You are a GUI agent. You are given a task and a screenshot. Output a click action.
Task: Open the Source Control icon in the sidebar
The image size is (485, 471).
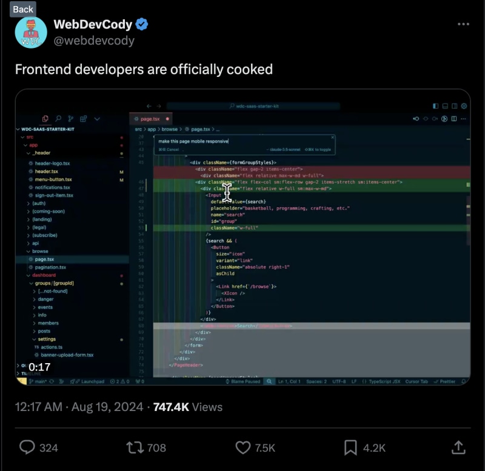(x=71, y=119)
